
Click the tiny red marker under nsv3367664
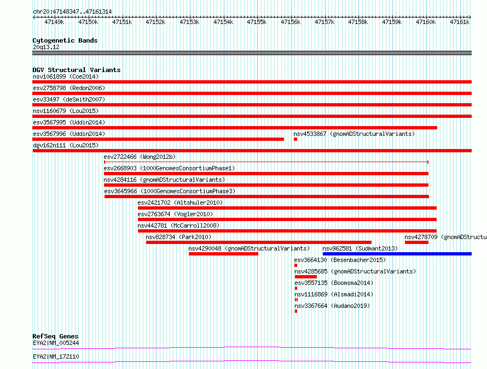click(296, 311)
